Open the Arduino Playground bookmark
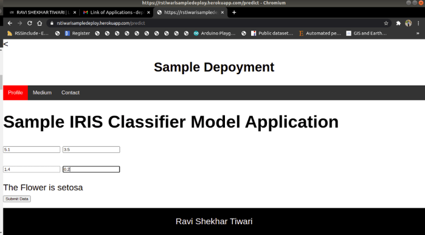The height and width of the screenshot is (235, 425). tap(215, 33)
